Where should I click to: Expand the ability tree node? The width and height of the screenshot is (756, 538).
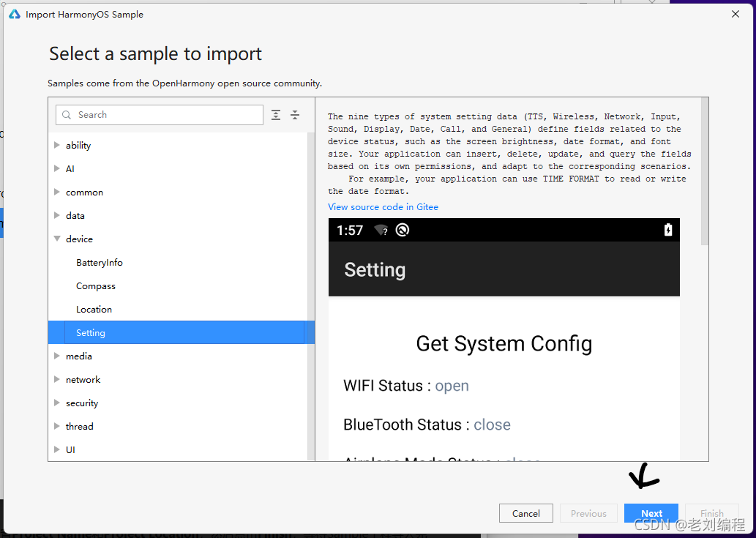tap(57, 145)
